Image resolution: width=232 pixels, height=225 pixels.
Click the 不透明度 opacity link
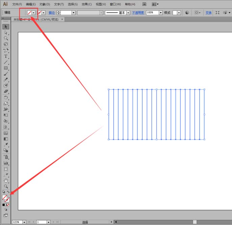[x=138, y=13]
